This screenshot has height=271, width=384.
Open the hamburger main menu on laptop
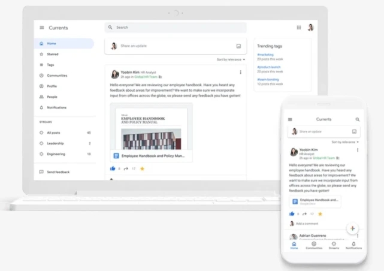click(x=42, y=28)
